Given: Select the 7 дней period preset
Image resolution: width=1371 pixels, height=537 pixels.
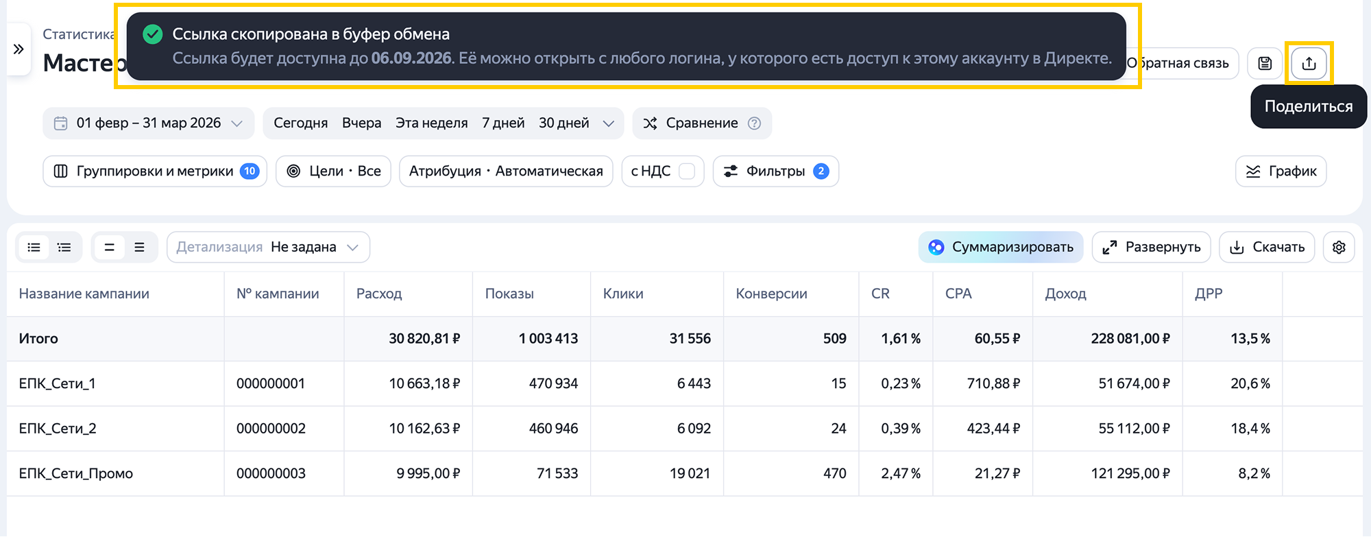Looking at the screenshot, I should tap(503, 123).
